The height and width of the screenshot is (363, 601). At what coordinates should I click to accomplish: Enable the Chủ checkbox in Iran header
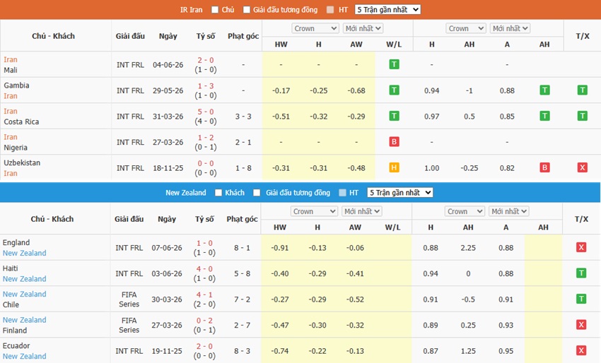tap(215, 10)
